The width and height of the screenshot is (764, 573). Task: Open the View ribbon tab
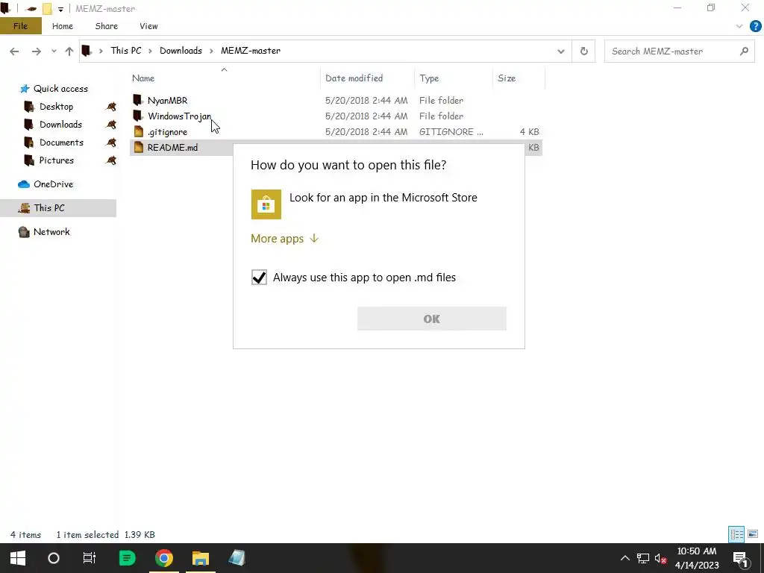[x=148, y=26]
